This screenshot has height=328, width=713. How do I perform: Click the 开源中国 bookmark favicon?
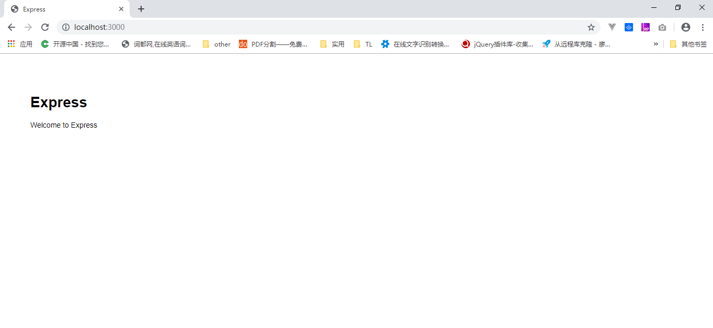click(x=44, y=44)
